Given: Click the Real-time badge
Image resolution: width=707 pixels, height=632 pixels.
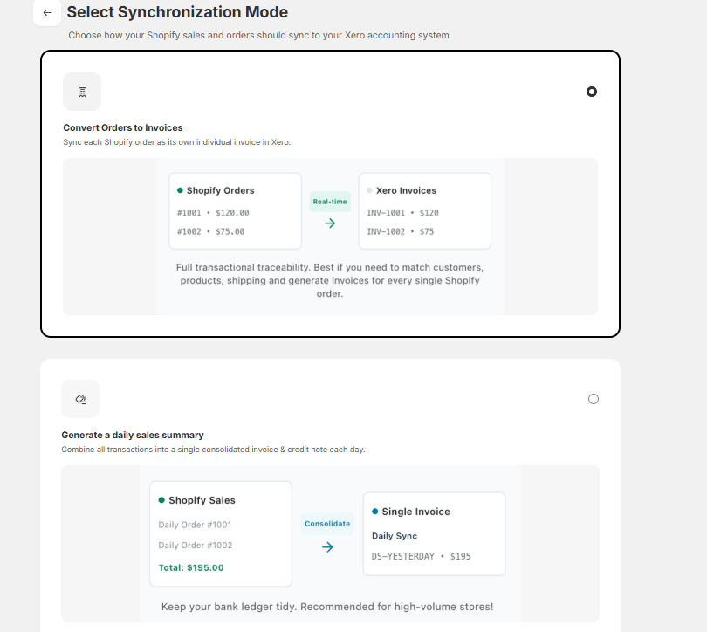Looking at the screenshot, I should pyautogui.click(x=330, y=202).
